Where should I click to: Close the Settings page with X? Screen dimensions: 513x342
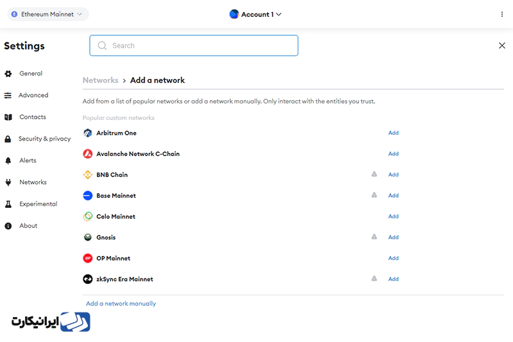coord(502,46)
